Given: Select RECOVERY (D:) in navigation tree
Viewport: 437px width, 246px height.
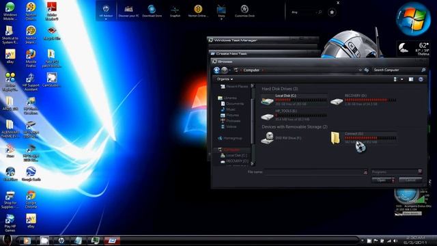Looking at the screenshot, I should coord(234,161).
